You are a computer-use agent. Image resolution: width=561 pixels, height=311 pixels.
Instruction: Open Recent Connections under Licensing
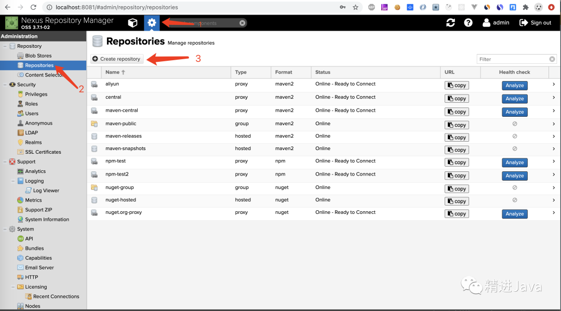56,296
